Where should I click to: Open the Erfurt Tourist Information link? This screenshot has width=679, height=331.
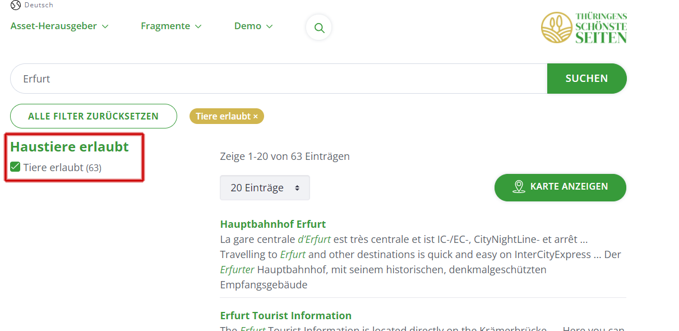(286, 315)
